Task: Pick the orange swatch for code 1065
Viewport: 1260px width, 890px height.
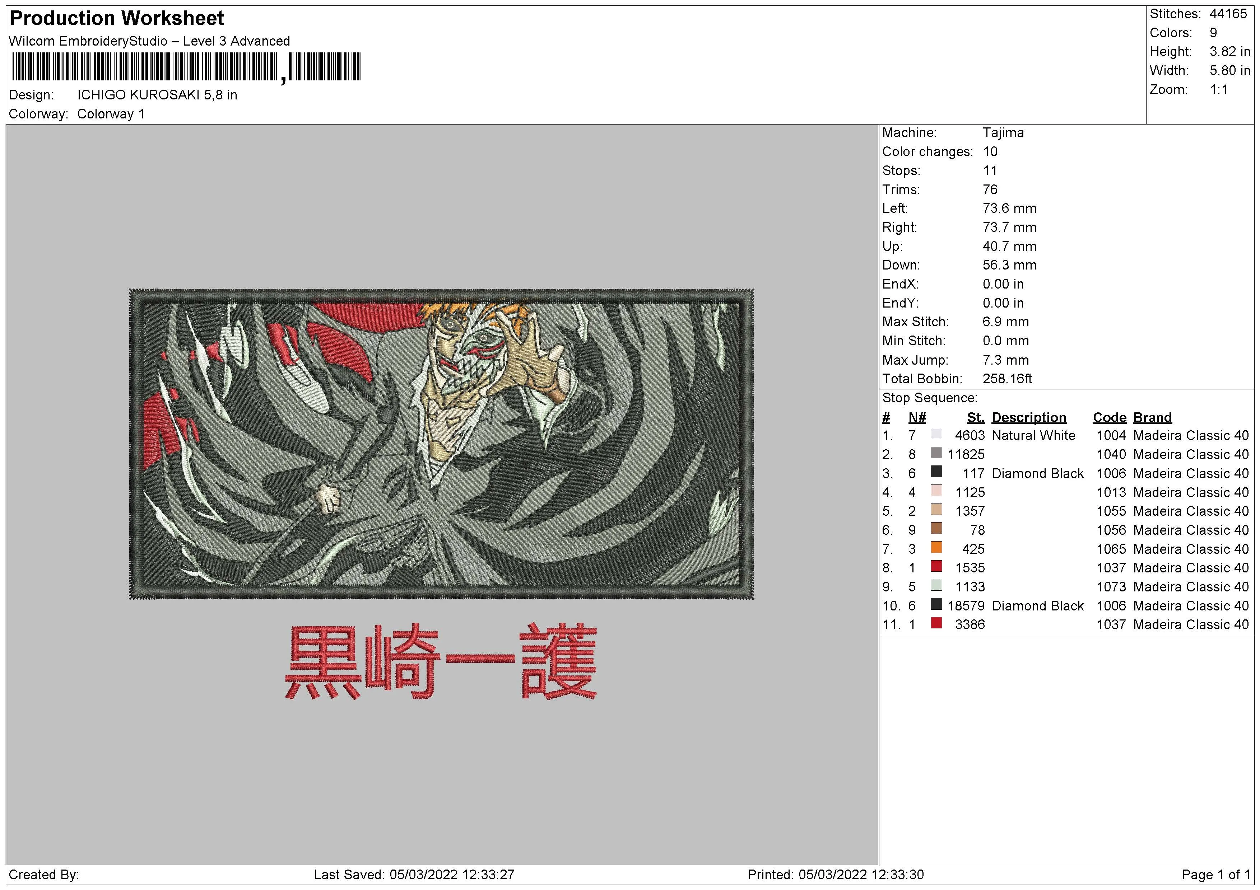Action: [936, 548]
